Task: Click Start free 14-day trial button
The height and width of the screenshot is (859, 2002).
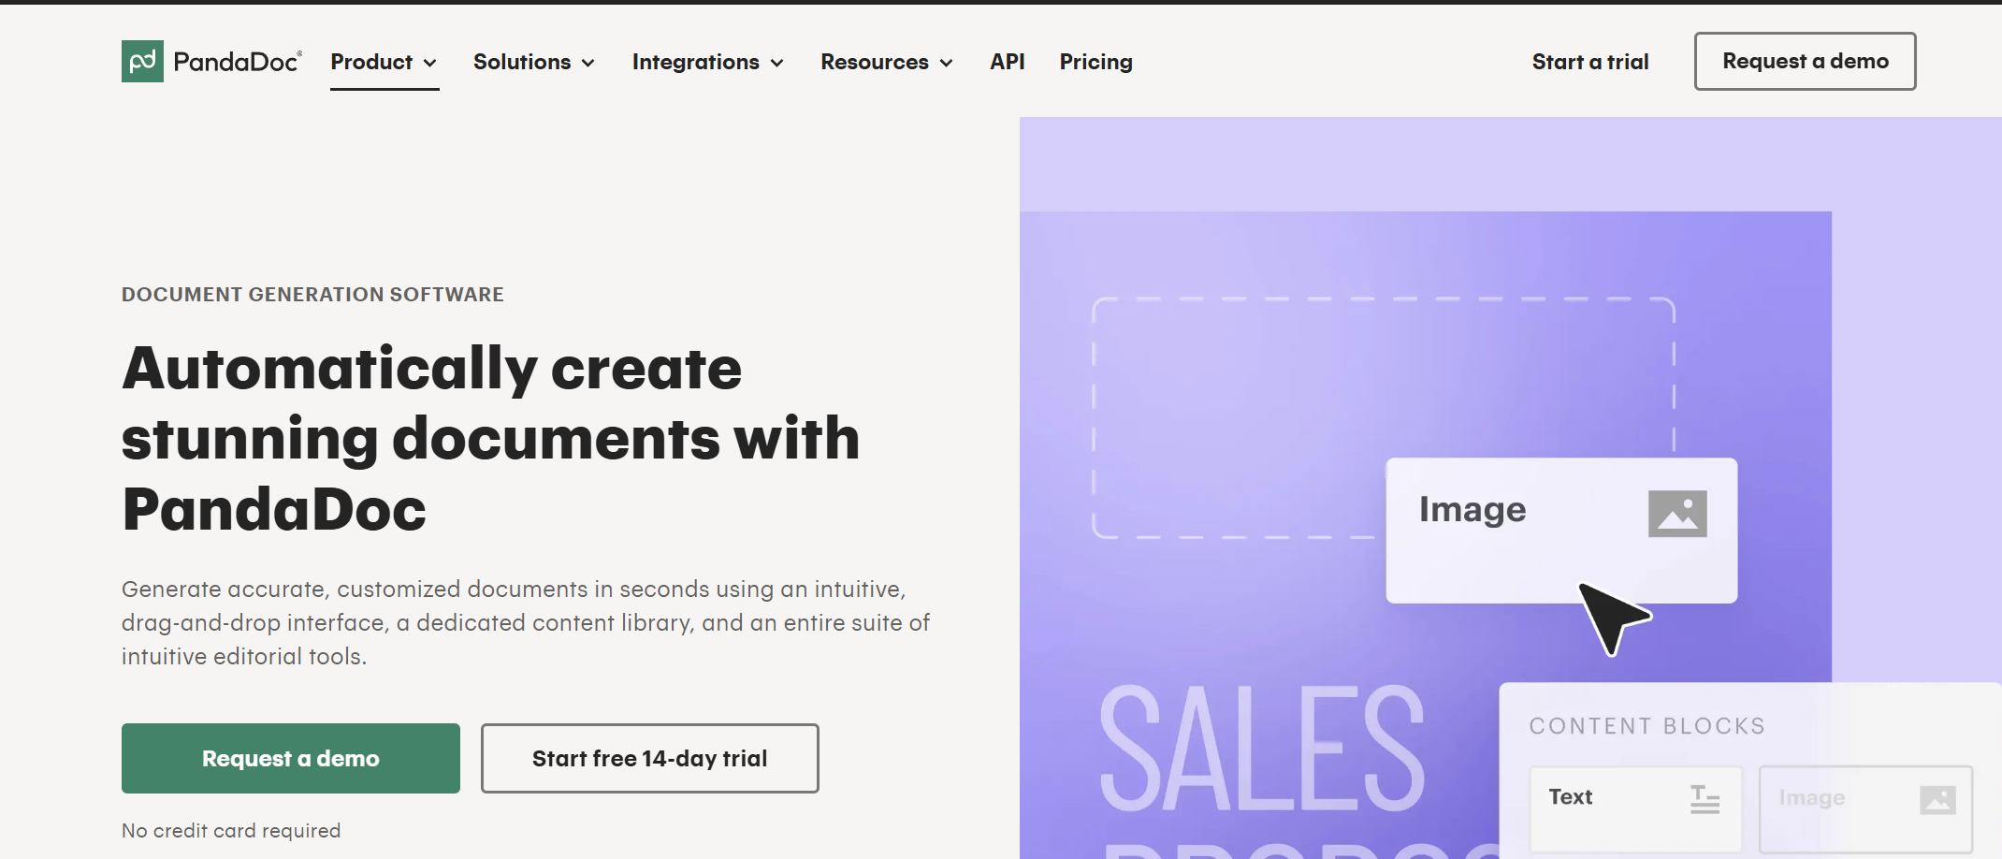Action: coord(650,758)
